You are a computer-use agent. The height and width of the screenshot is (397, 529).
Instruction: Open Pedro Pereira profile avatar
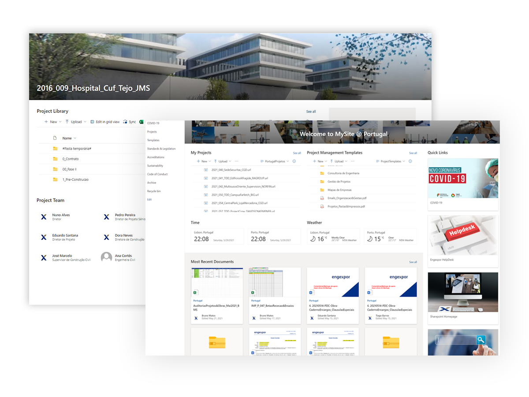[x=106, y=217]
